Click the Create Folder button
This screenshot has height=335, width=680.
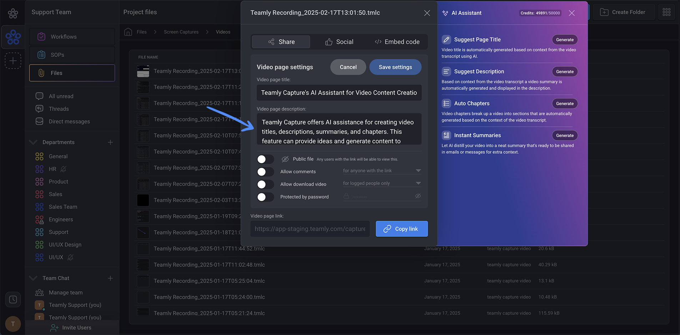(x=624, y=12)
